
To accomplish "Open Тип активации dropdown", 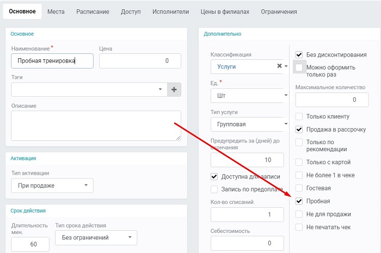I will point(52,186).
